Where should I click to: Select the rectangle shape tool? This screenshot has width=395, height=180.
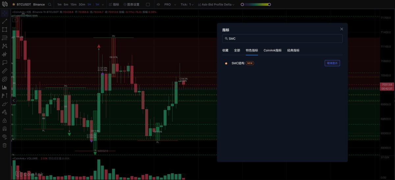(5, 30)
